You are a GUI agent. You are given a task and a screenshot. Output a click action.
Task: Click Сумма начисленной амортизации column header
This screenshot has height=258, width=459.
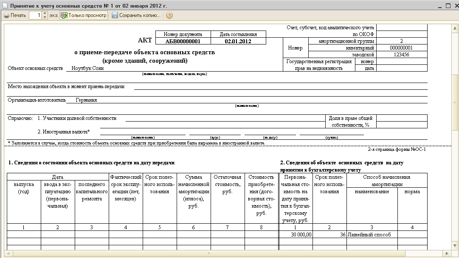[194, 198]
